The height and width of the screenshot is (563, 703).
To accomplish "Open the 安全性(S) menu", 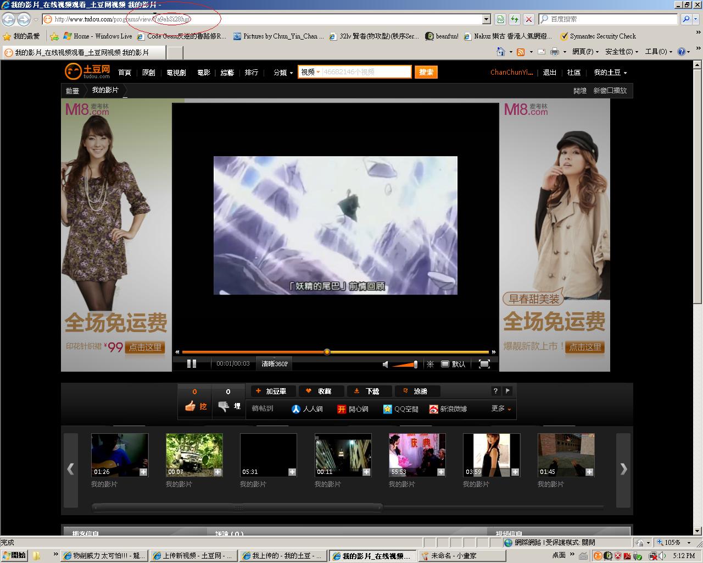I will (x=622, y=52).
